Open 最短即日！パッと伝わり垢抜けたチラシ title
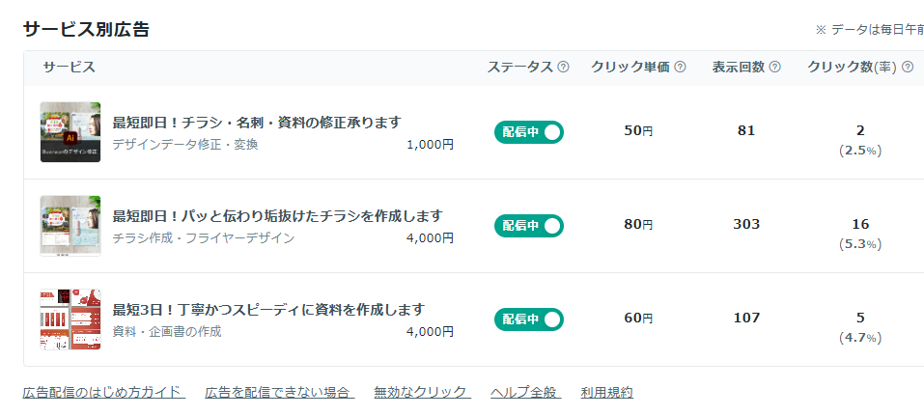 click(277, 215)
